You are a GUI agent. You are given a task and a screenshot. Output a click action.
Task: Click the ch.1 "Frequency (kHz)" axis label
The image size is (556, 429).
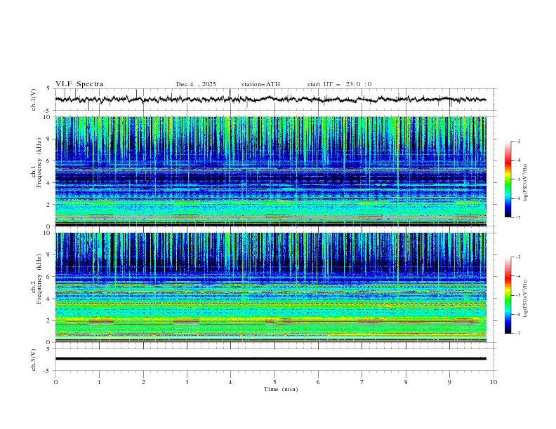coord(39,163)
